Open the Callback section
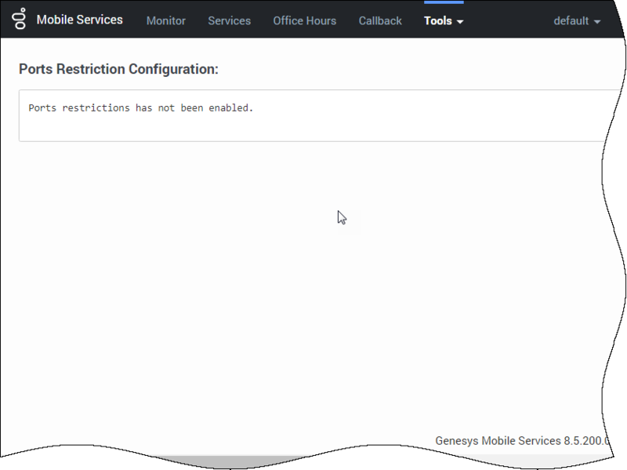 click(380, 21)
